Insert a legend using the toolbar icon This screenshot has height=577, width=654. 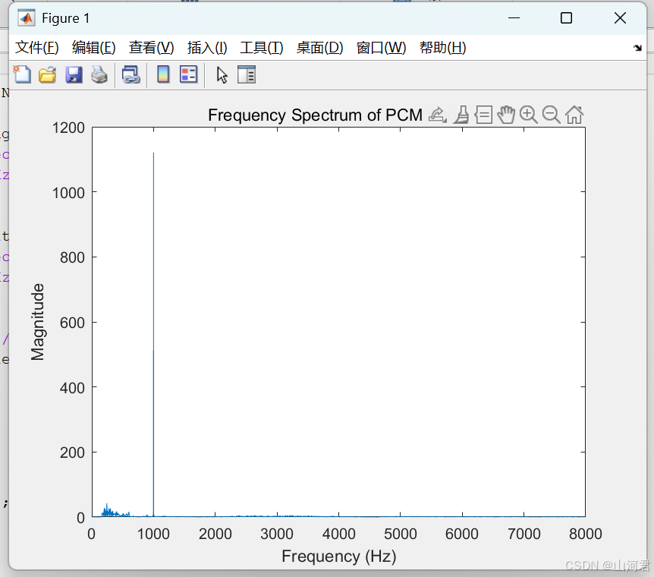tap(188, 75)
